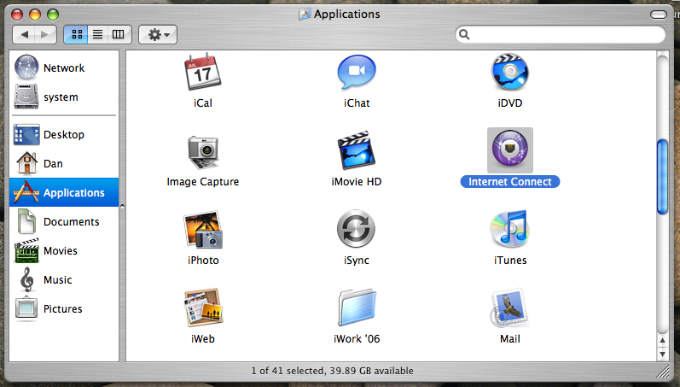Open the iTunes application icon

point(509,230)
